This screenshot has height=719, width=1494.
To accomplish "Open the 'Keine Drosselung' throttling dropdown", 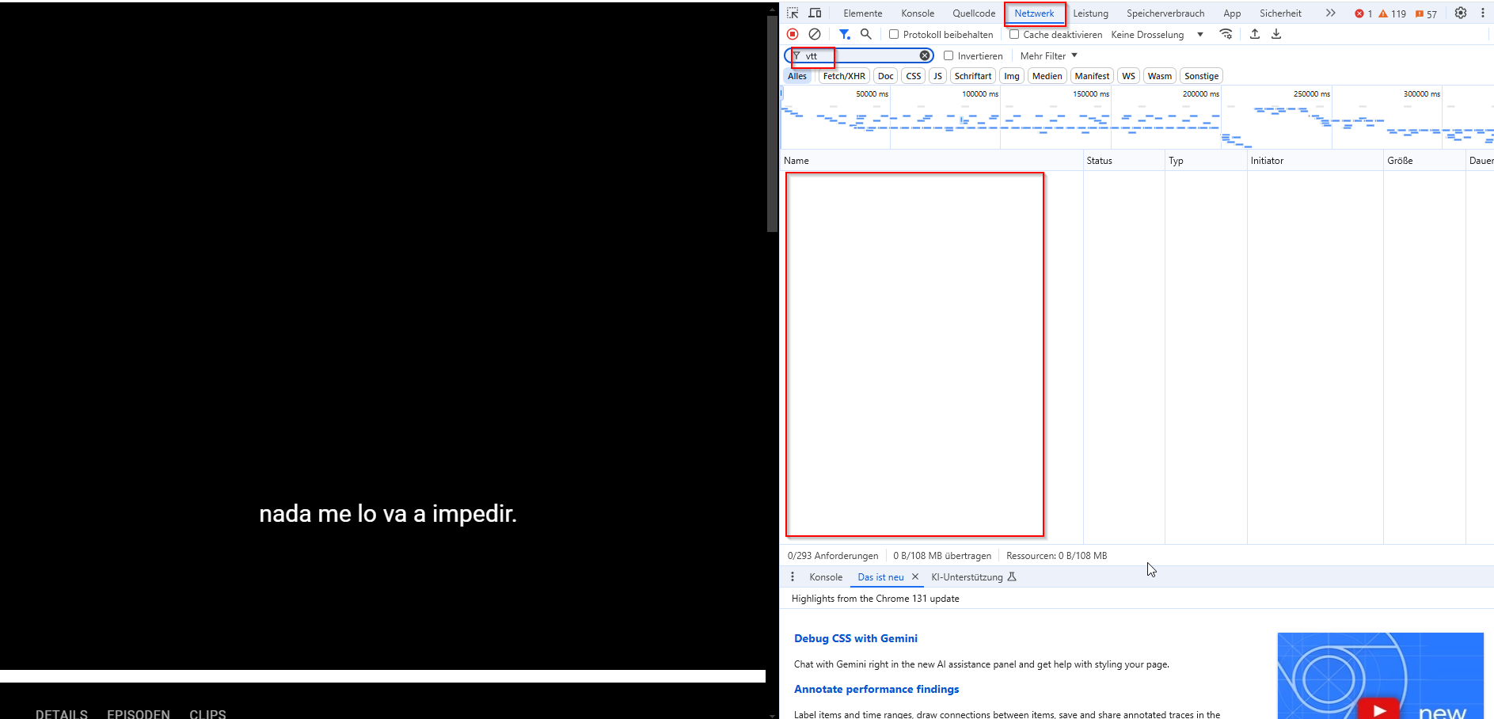I will [1157, 34].
